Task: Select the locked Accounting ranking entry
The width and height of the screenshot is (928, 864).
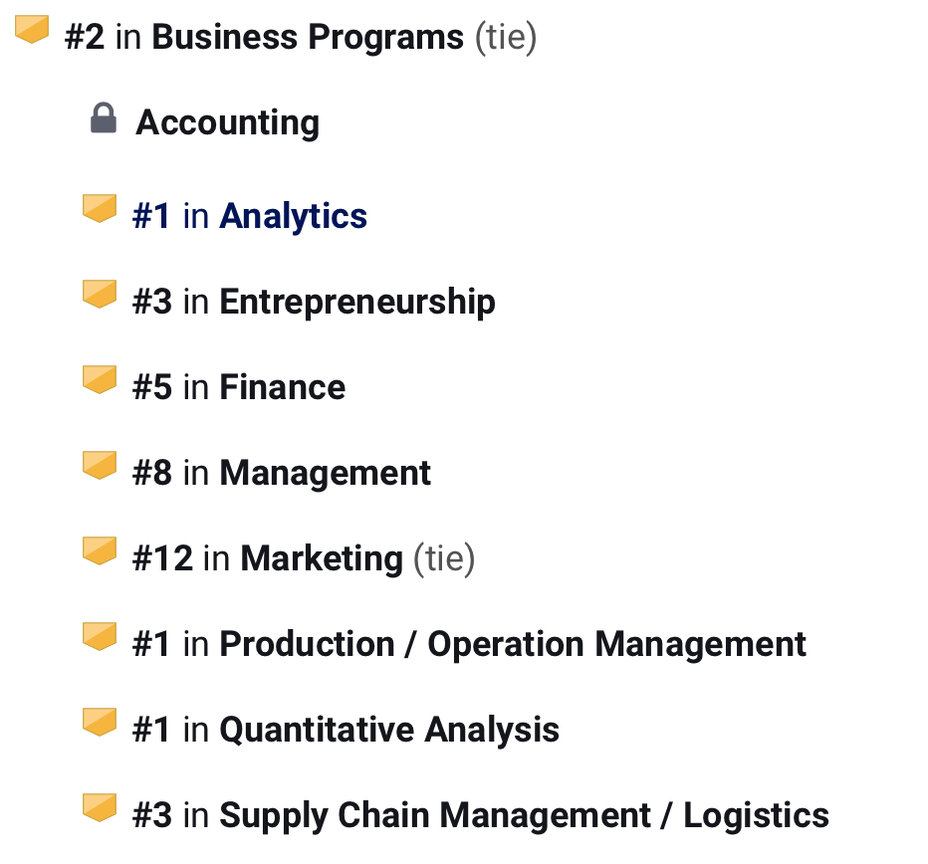Action: [228, 122]
